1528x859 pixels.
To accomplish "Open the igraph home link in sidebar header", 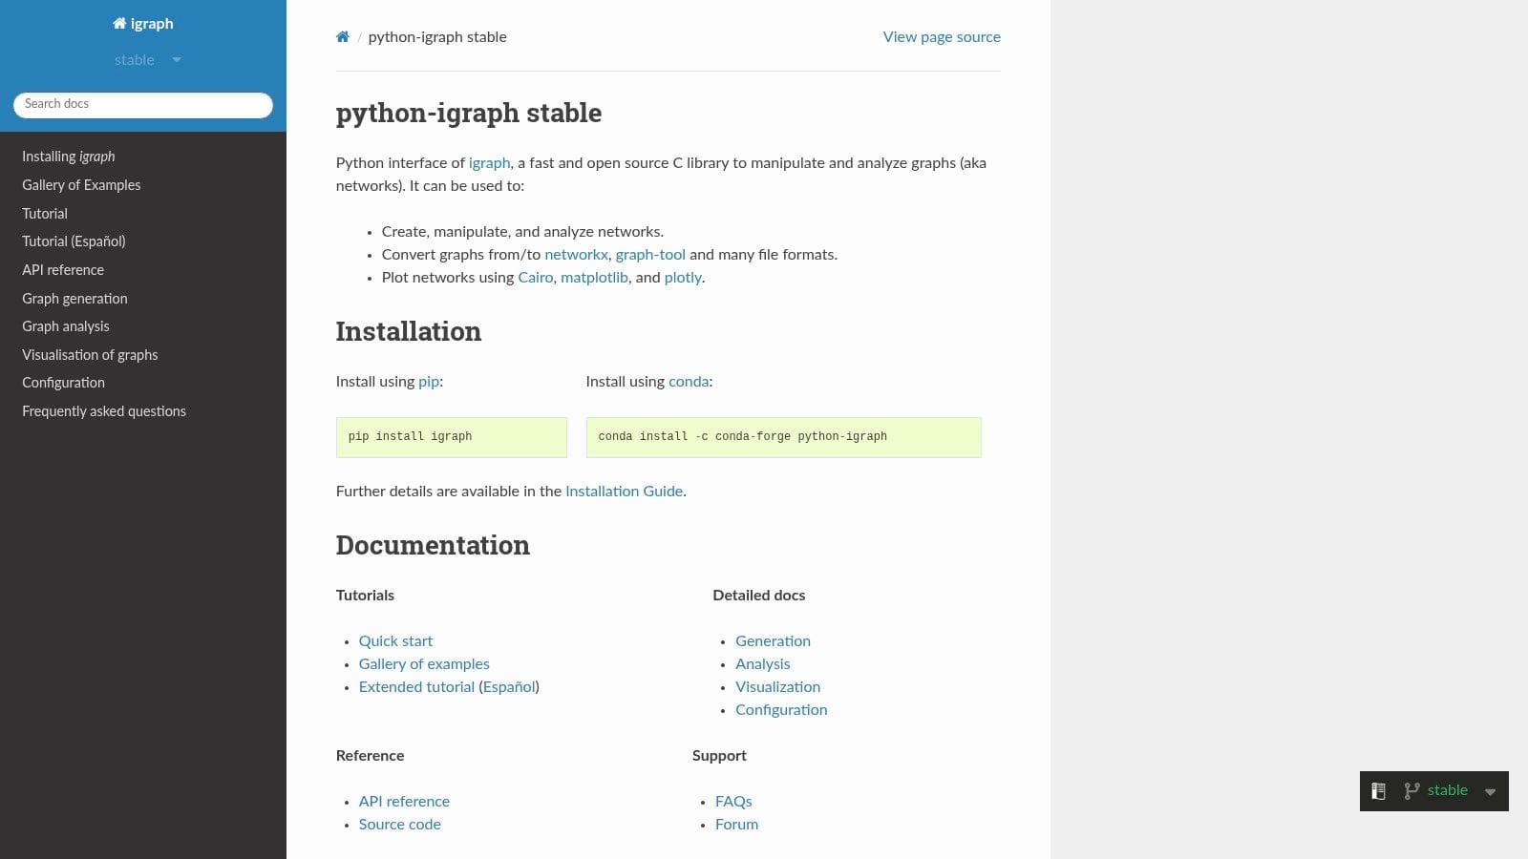I will 143,24.
